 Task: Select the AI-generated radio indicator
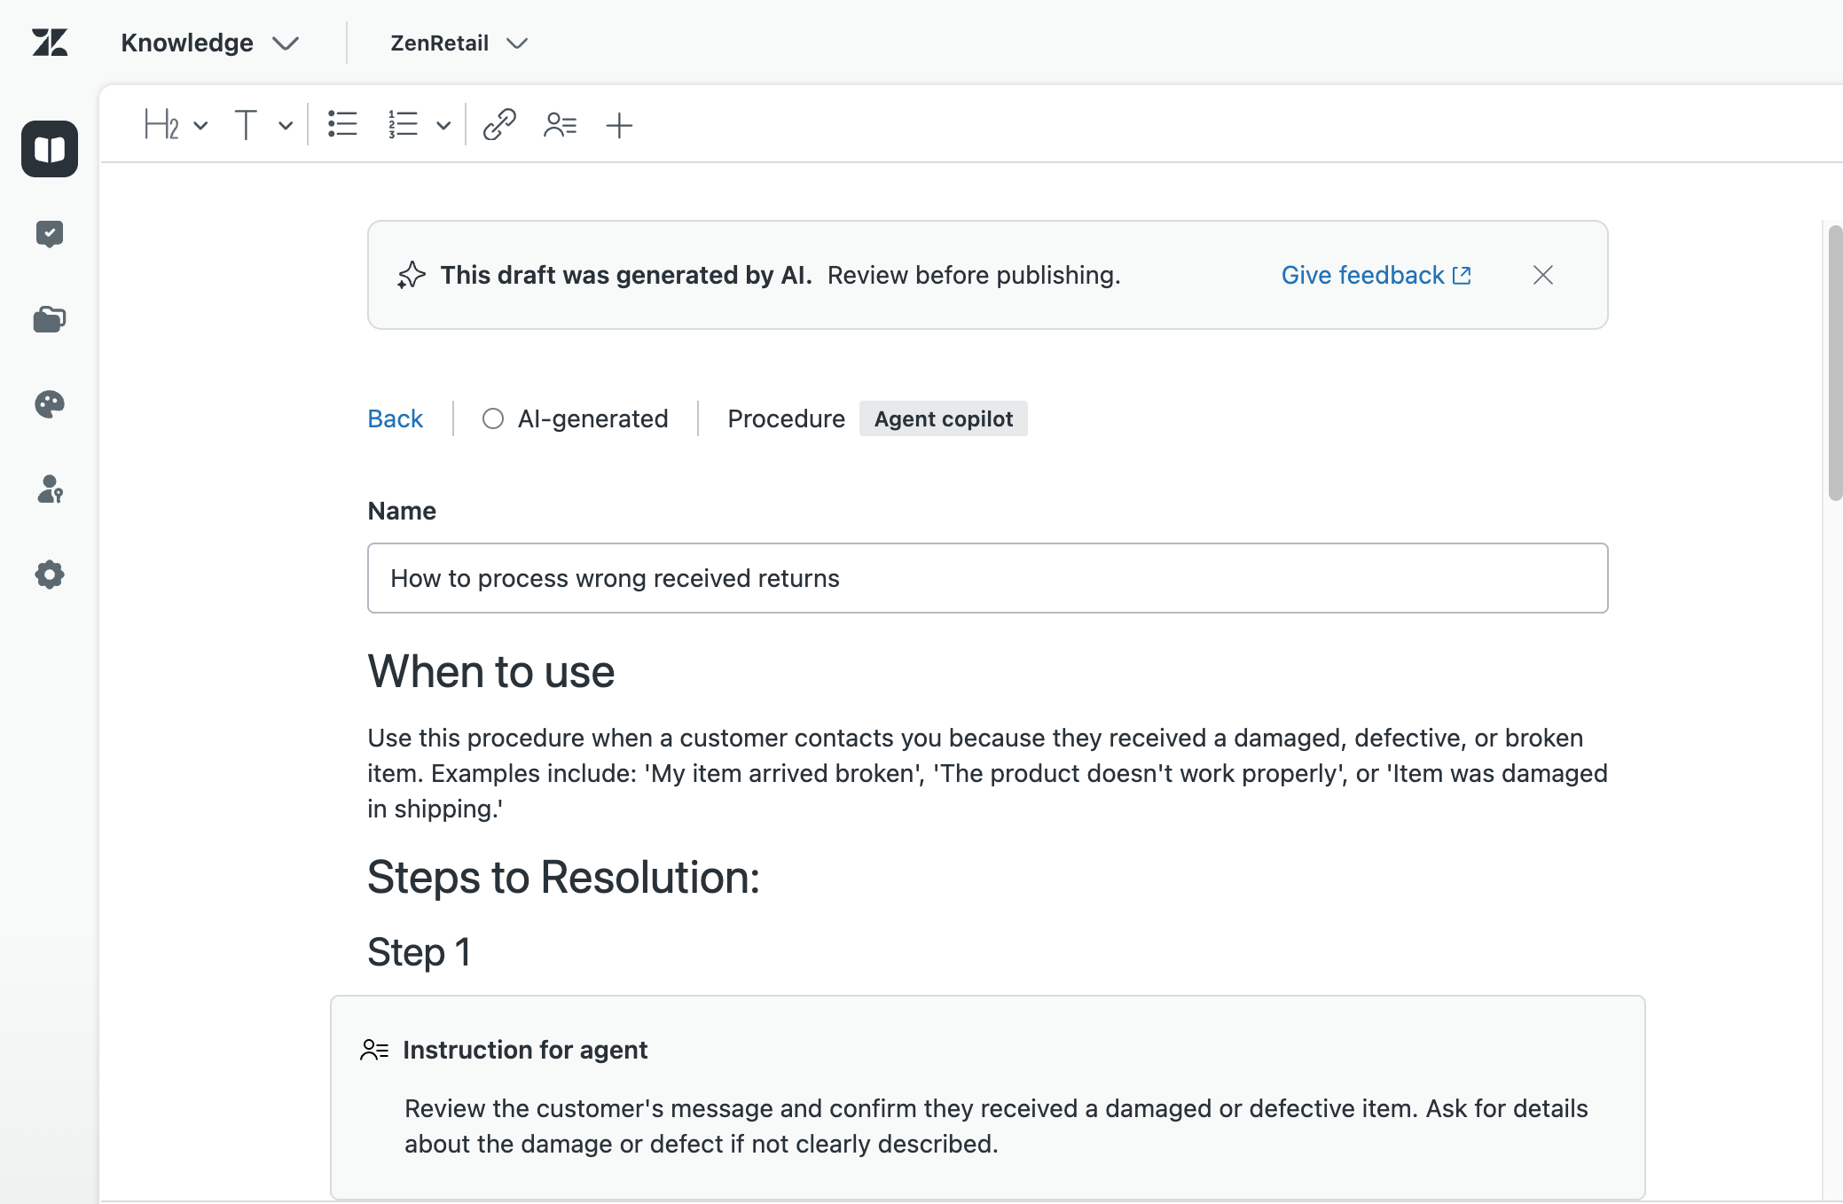(493, 418)
